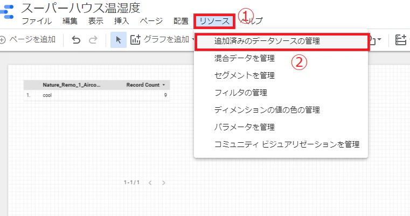This screenshot has width=410, height=216.
Task: Choose セグメントを管理 menu item
Action: 281,75
